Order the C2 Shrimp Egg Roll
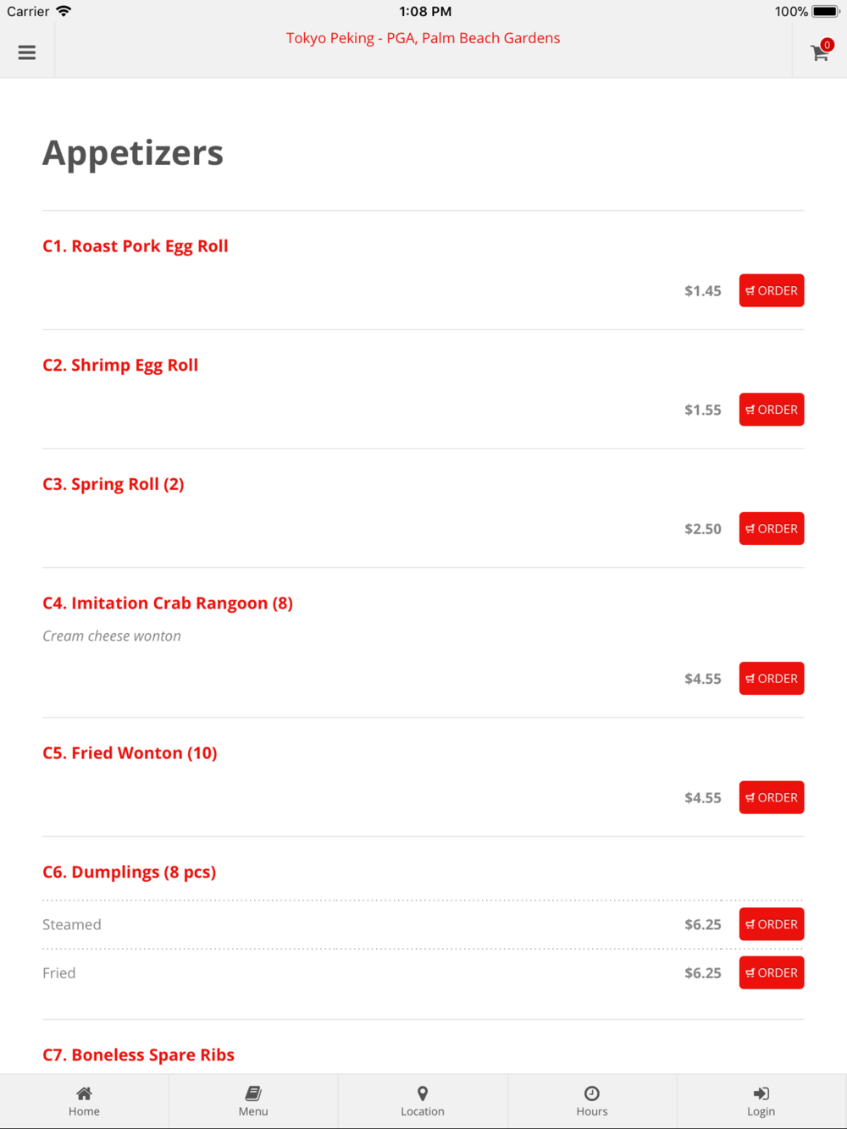Screen dimensions: 847x1129 point(772,410)
